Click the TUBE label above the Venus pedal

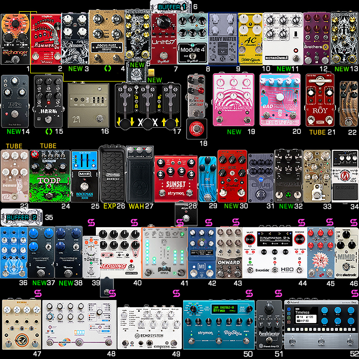click(14, 146)
